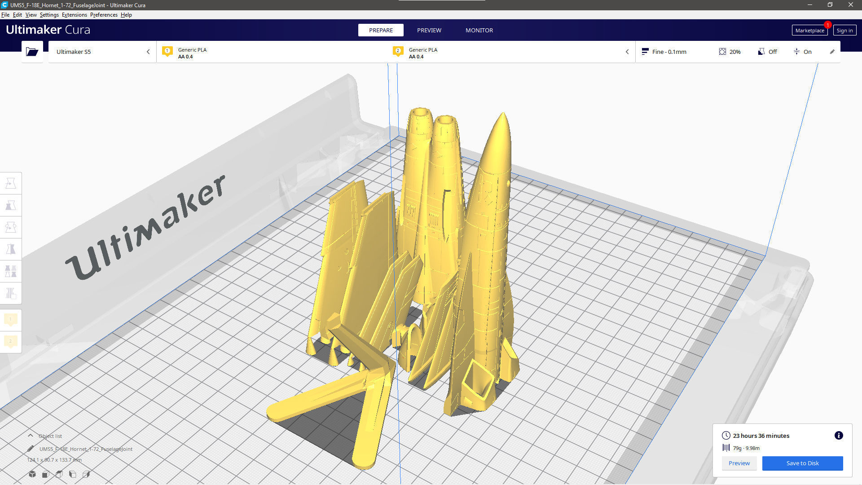Click the Fine 0.1mm profile icon
Viewport: 862px width, 485px height.
[645, 52]
